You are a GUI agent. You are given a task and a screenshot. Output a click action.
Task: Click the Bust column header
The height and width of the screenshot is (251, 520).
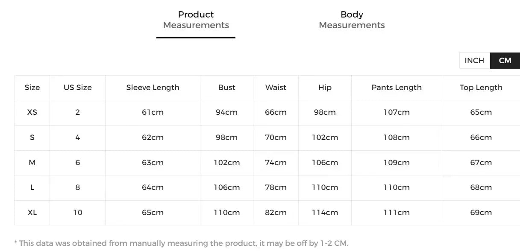click(x=226, y=88)
